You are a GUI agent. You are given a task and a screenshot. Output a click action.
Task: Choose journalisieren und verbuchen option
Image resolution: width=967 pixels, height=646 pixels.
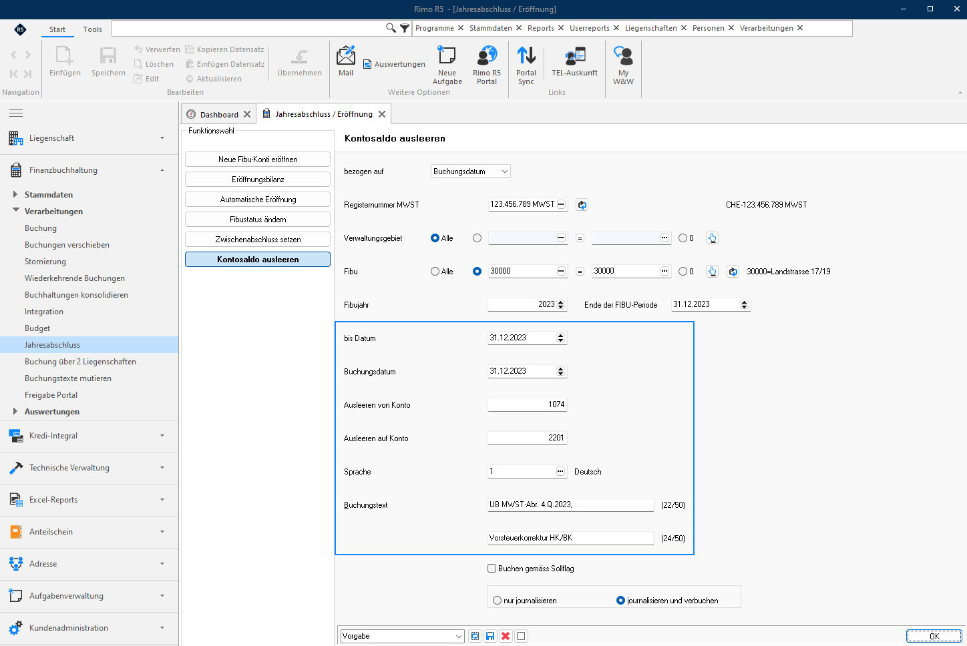pyautogui.click(x=620, y=601)
